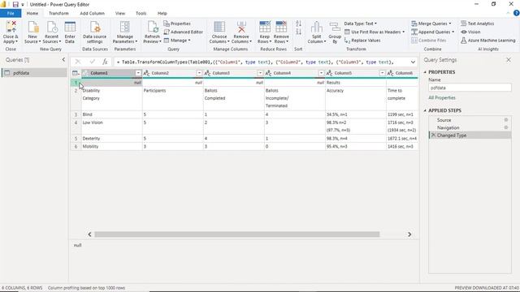Click Replace Values
The image size is (520, 292).
click(362, 41)
